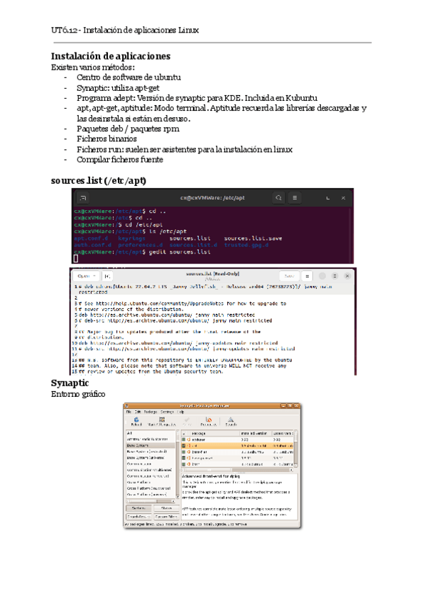
Task: Open the terminal hamburger menu
Action: click(295, 198)
